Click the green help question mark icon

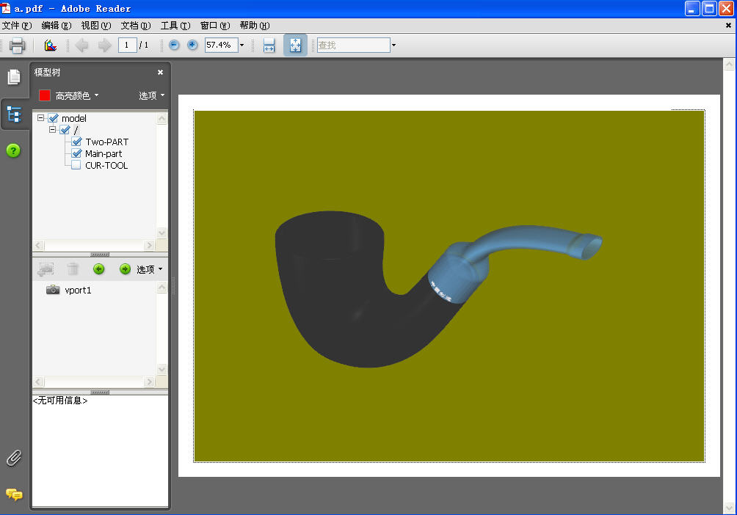(13, 150)
